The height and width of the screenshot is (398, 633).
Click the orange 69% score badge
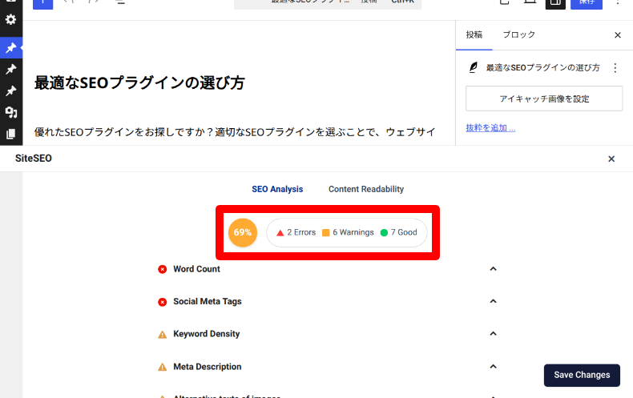[243, 232]
